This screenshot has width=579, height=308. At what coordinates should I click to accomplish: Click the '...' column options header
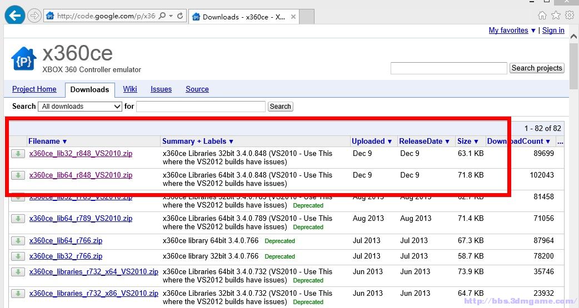click(x=560, y=142)
